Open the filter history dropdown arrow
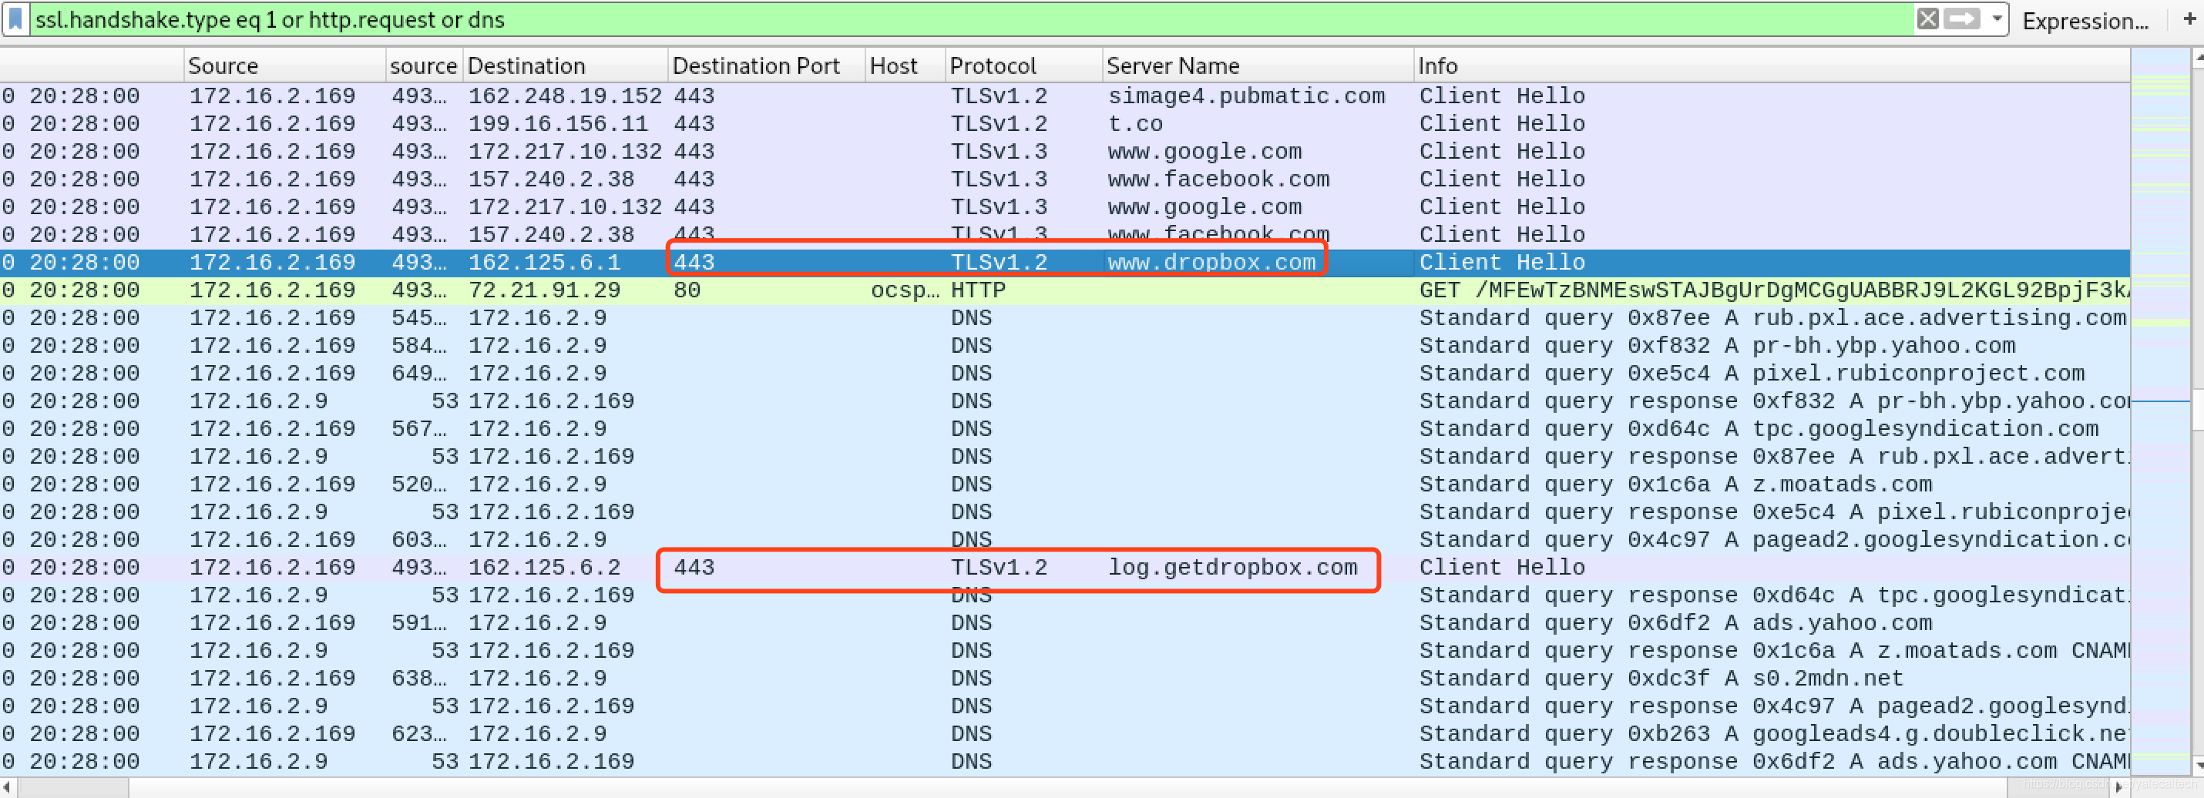 click(x=1997, y=18)
